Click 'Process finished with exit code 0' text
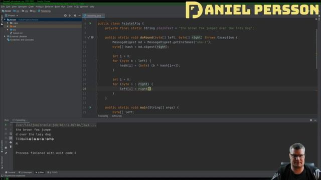 [x=46, y=153]
